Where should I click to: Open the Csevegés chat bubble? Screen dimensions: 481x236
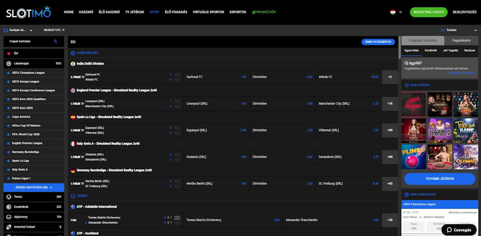(458, 230)
